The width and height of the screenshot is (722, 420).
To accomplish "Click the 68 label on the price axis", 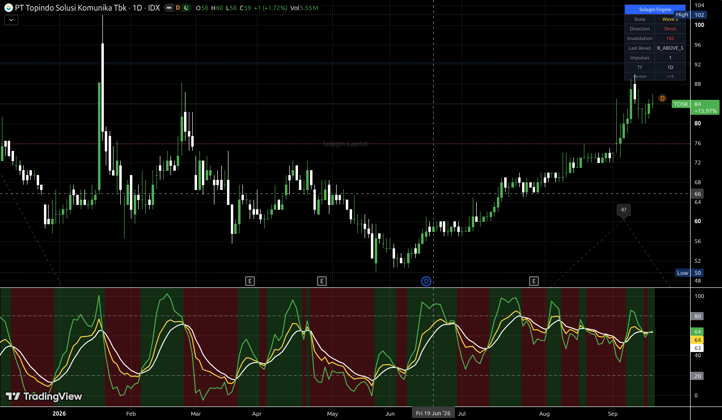I will (x=698, y=182).
